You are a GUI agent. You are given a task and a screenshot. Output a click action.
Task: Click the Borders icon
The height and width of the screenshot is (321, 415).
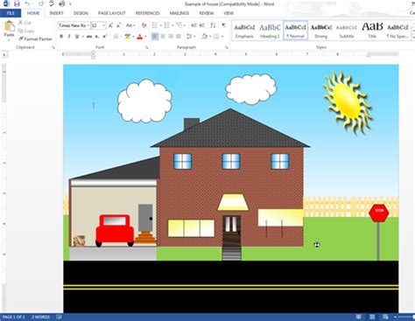(x=216, y=37)
